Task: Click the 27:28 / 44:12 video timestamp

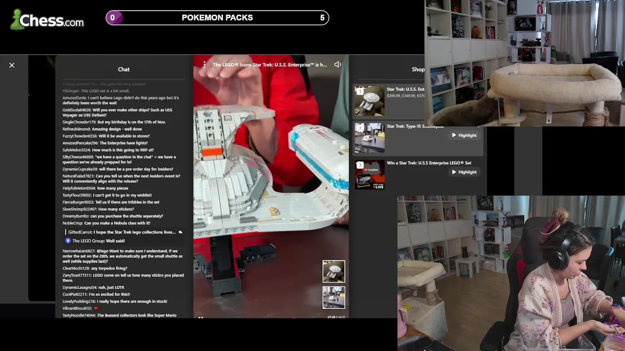Action: (336, 317)
